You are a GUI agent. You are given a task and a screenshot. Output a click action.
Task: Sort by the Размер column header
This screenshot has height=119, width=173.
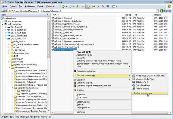(124, 15)
